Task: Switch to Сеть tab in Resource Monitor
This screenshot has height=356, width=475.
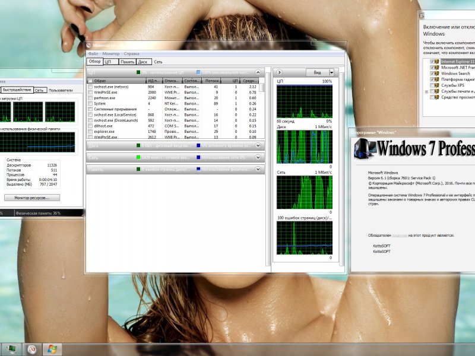Action: click(x=158, y=62)
